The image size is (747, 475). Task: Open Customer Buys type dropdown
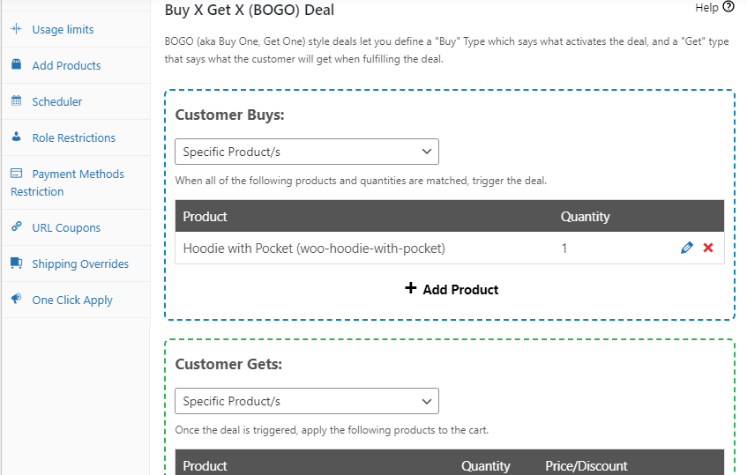[x=306, y=152]
